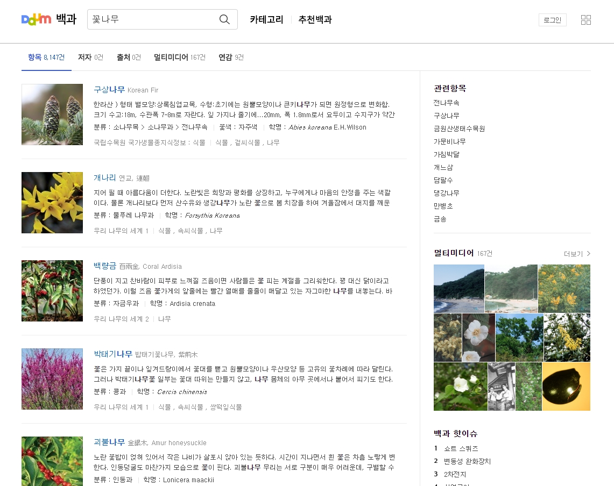Open the 개나리 yellow flower thumbnail
This screenshot has width=614, height=486.
(x=52, y=203)
